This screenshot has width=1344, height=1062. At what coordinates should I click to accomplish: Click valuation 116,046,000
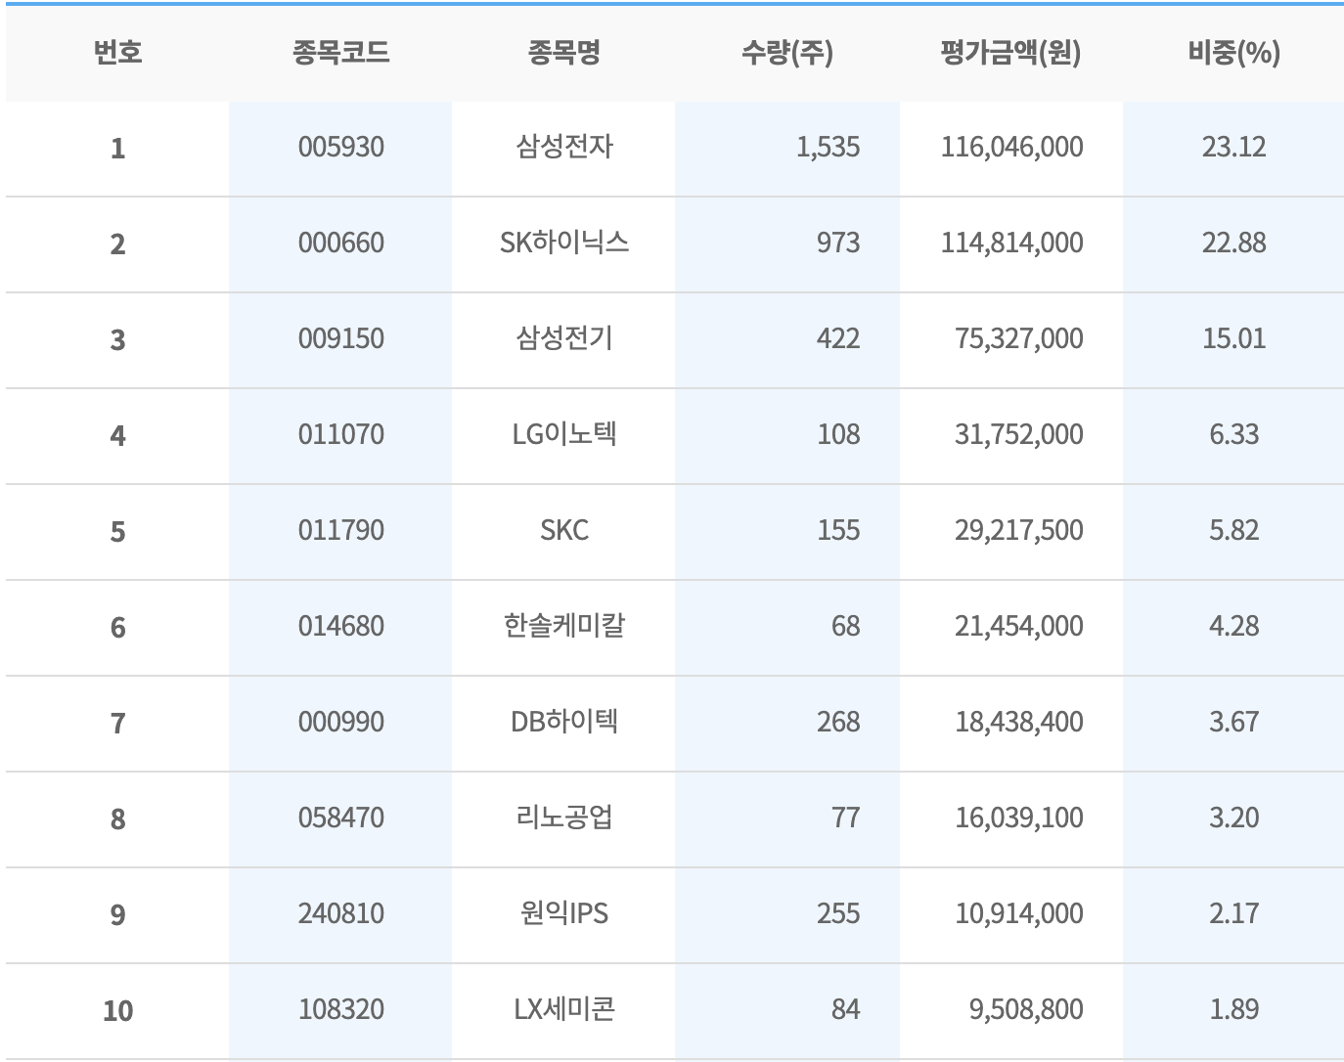[1012, 148]
